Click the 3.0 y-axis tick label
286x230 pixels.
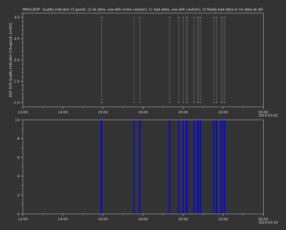click(16, 17)
